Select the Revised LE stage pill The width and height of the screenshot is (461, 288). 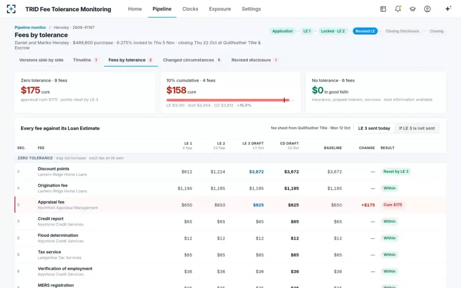(365, 31)
